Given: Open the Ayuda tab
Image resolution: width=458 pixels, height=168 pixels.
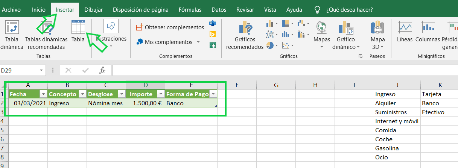Looking at the screenshot, I should coord(294,10).
